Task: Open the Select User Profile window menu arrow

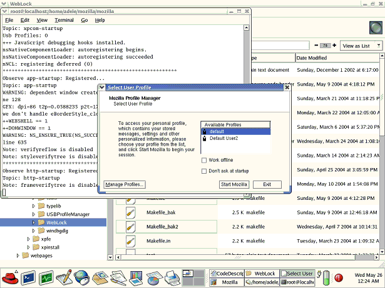Action: coord(101,87)
